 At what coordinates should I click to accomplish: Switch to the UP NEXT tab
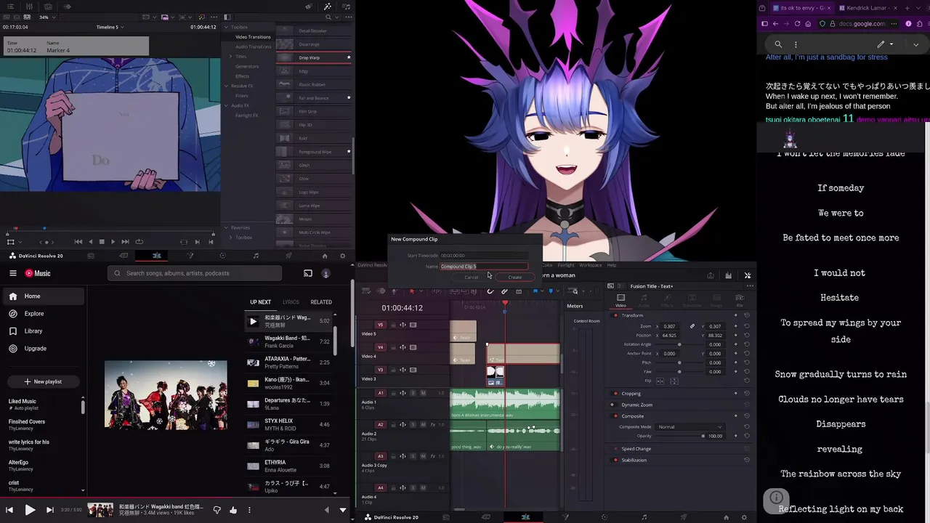(260, 302)
